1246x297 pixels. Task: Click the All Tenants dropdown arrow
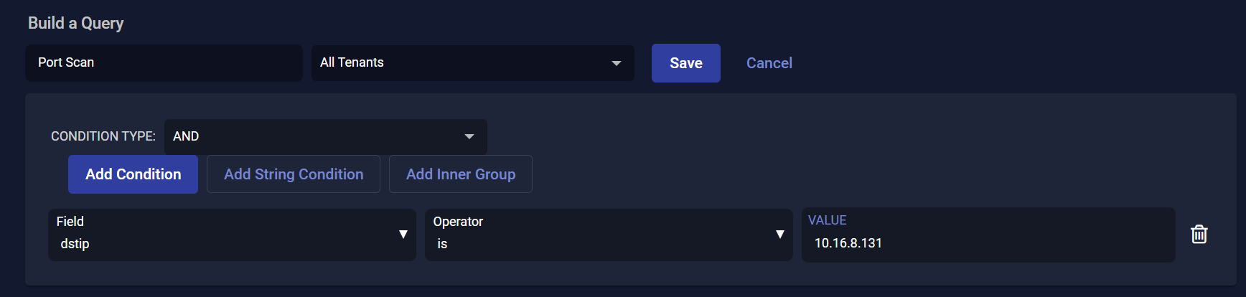click(616, 63)
